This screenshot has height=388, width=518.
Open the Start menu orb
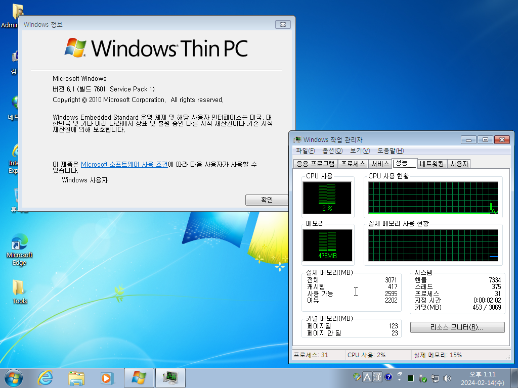14,378
